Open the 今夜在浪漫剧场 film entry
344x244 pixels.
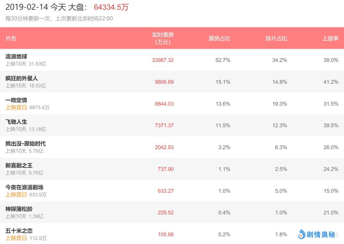tap(24, 187)
